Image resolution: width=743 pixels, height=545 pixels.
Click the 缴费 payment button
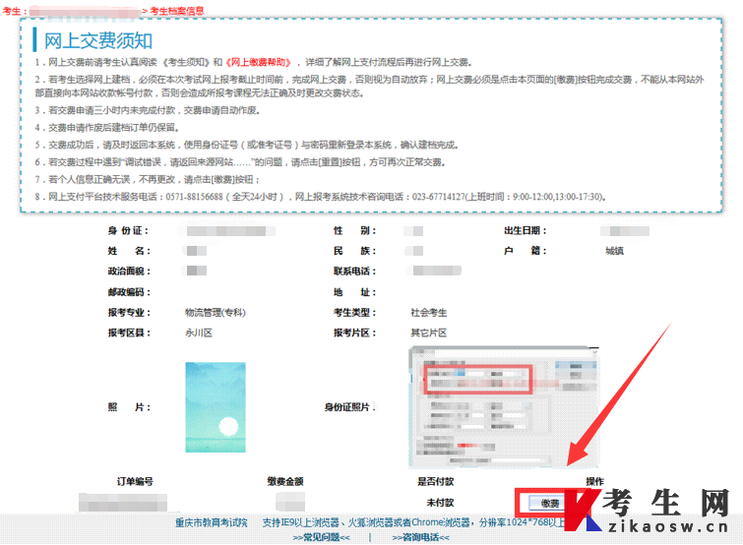click(549, 503)
